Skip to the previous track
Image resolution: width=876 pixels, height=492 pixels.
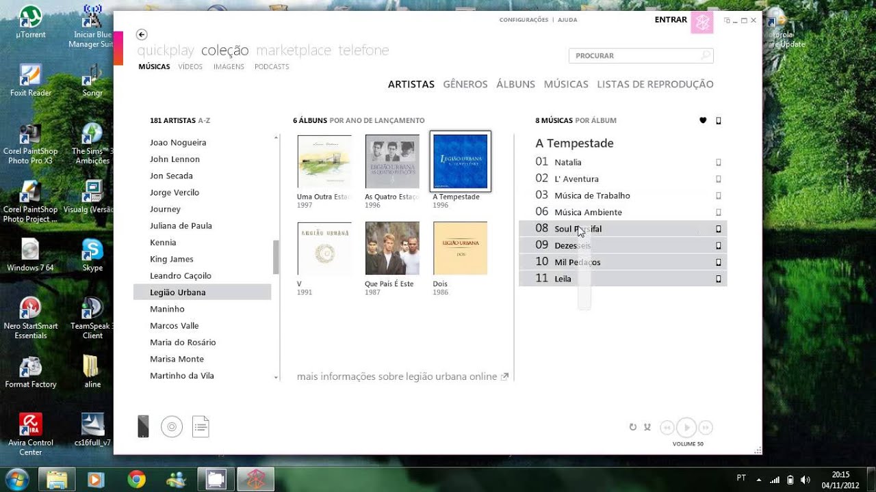pyautogui.click(x=667, y=428)
